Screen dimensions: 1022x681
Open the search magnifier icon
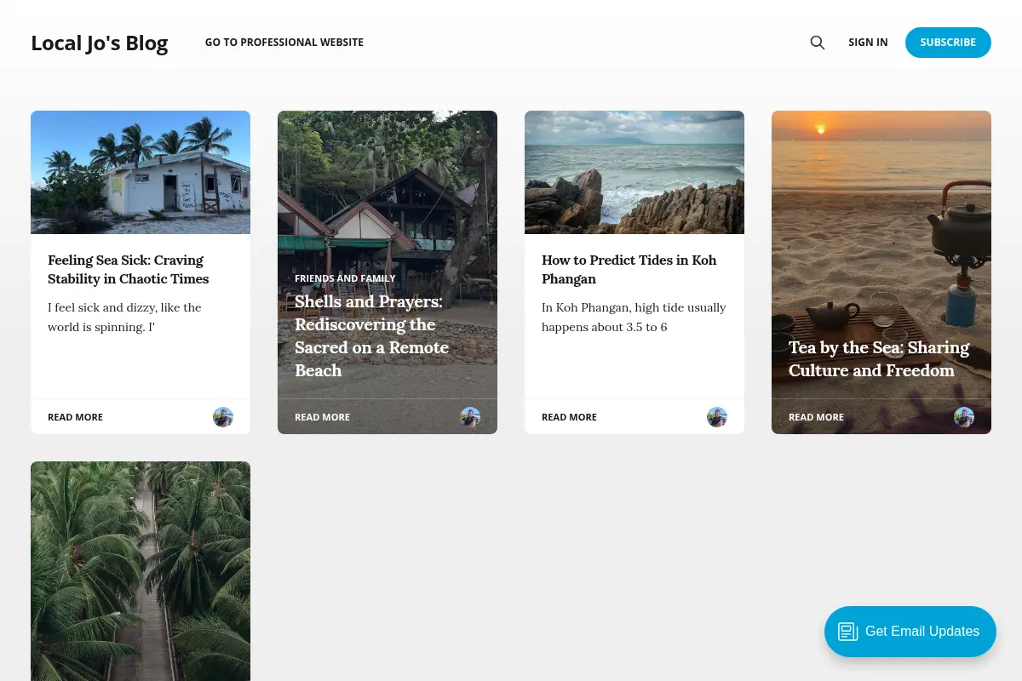point(818,43)
